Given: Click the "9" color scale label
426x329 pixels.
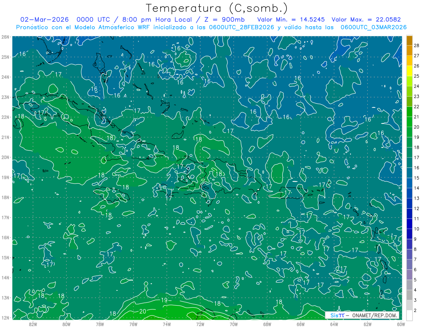Looking at the screenshot, I should point(415,239).
